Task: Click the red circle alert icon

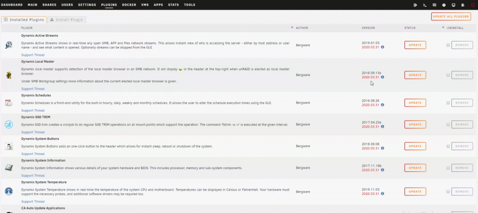Action: pyautogui.click(x=473, y=5)
